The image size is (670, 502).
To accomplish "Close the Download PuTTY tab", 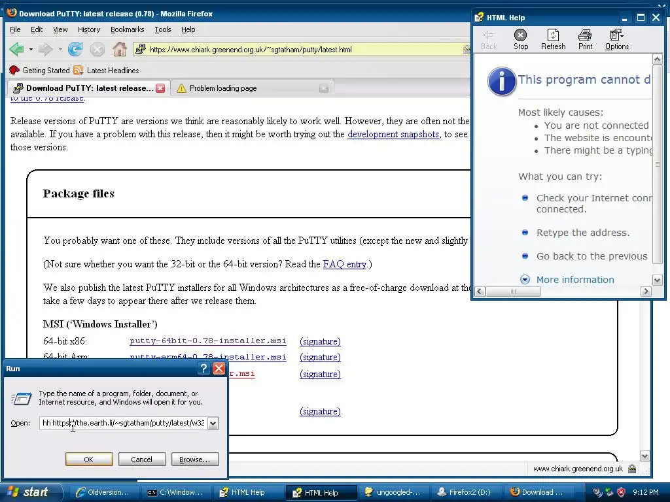I will click(160, 88).
